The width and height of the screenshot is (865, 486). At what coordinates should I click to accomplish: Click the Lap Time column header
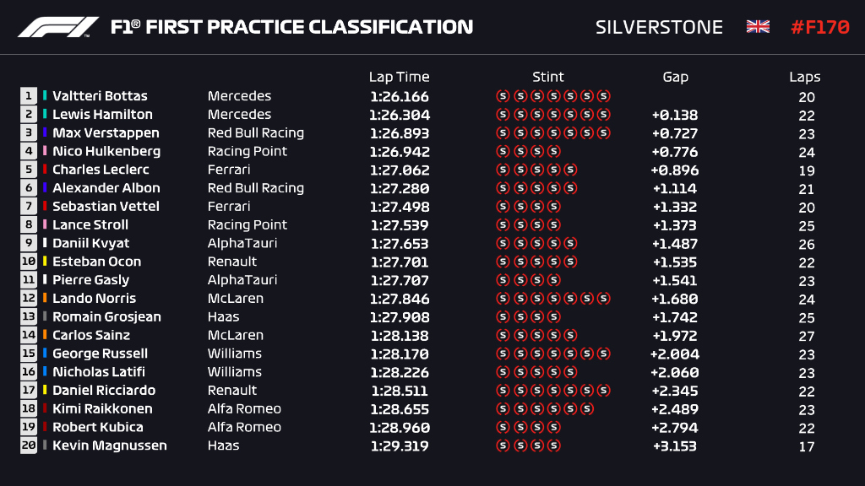pyautogui.click(x=400, y=77)
